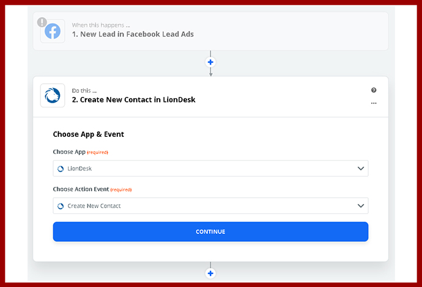Screen dimensions: 422x287
Task: Click the icon beside Create New Contact field
Action: (61, 206)
